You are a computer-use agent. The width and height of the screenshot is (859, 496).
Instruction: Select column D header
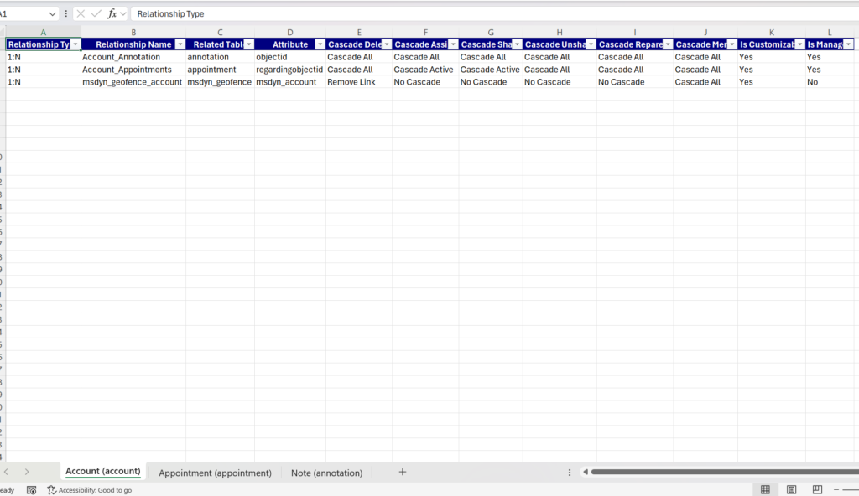(290, 32)
